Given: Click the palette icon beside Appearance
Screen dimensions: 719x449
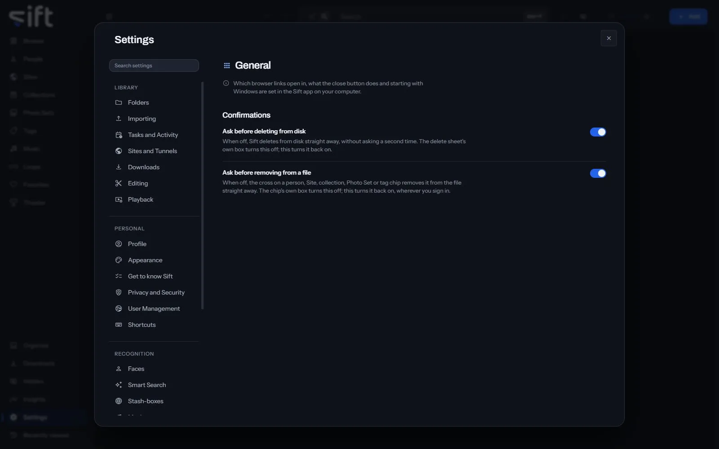Looking at the screenshot, I should click(x=119, y=260).
